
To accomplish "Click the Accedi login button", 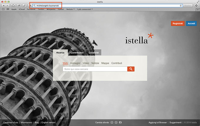I will pos(191,23).
